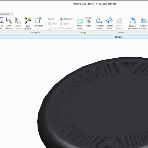Click the Isolate icon
The width and height of the screenshot is (148, 148).
(x=61, y=24)
